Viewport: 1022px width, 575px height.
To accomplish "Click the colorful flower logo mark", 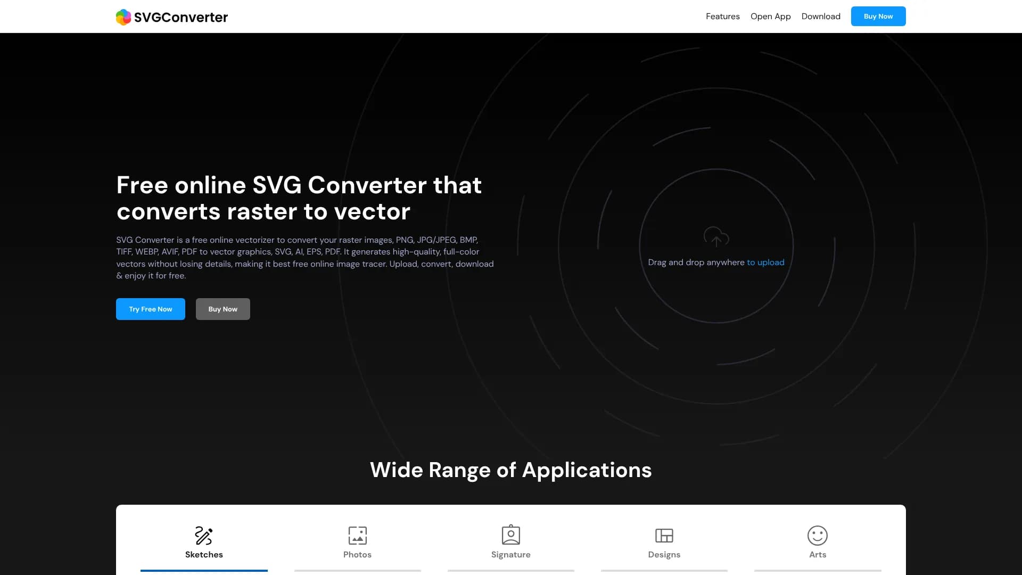I will (x=123, y=17).
